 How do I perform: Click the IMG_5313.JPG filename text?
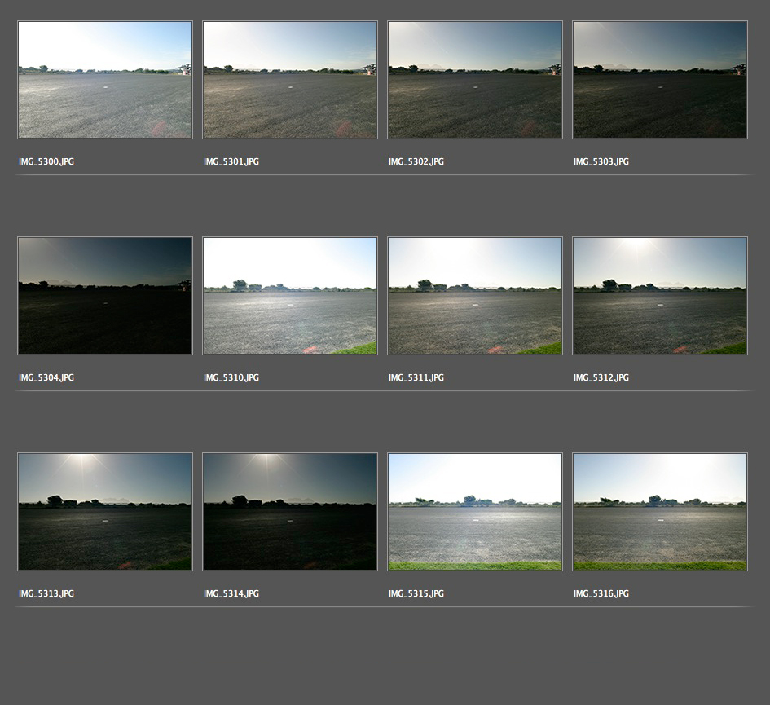click(x=46, y=594)
